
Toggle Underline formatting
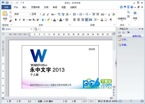(24, 20)
